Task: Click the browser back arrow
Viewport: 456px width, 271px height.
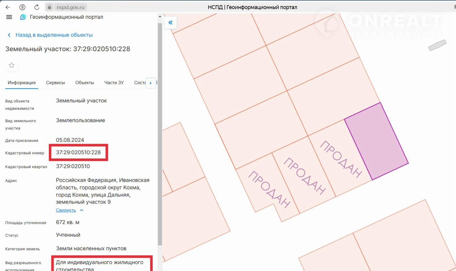Action: click(8, 7)
